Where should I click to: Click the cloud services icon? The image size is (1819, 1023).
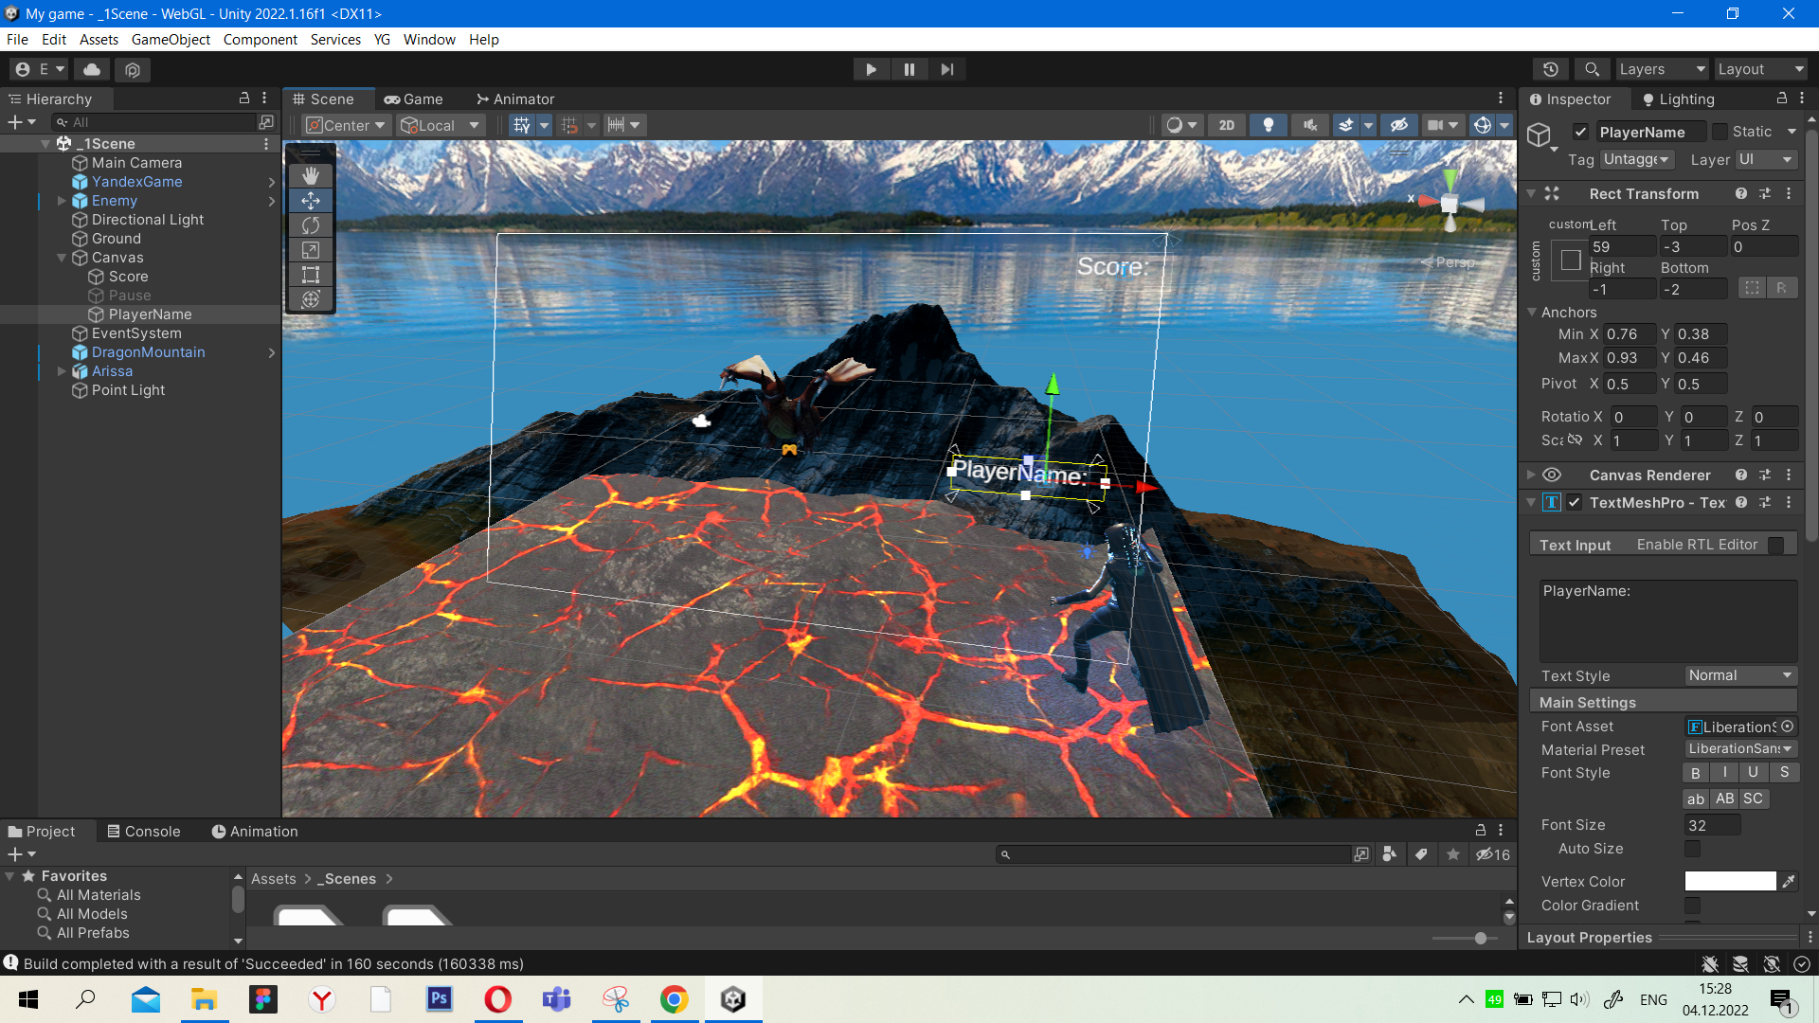click(x=92, y=69)
